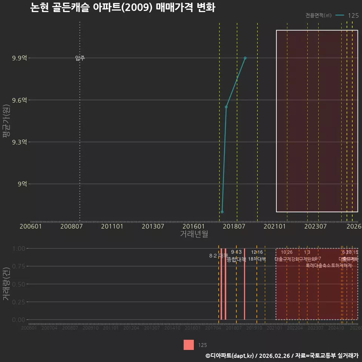Click the 10.26 policy annotation
This screenshot has width=362, height=362.
click(x=287, y=252)
